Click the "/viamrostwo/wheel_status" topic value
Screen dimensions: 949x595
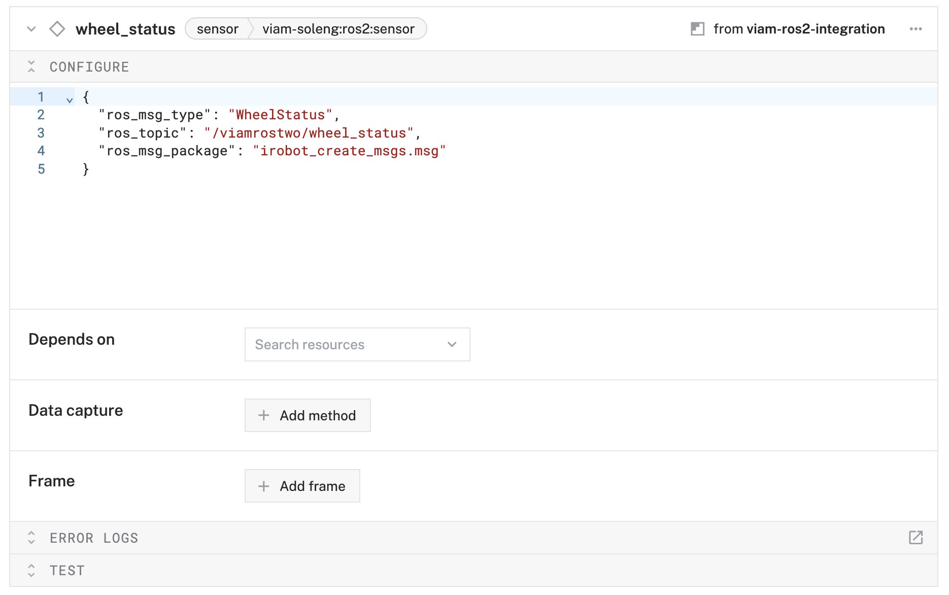click(x=309, y=133)
